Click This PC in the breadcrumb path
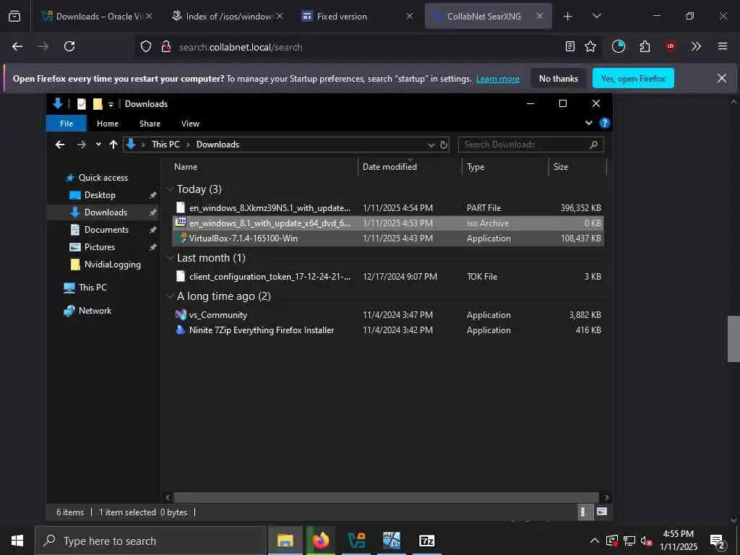Screen dimensions: 740x555 tap(165, 145)
